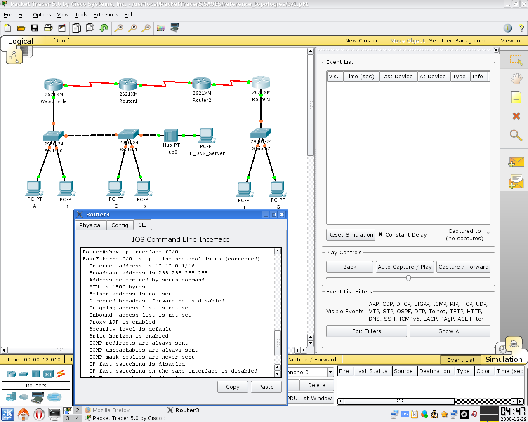Click the Print toolbar icon
528x422 pixels.
tap(48, 28)
